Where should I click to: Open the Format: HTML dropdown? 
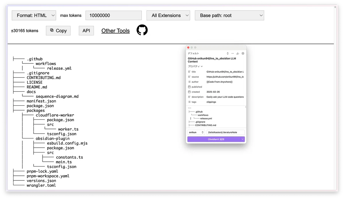[34, 16]
